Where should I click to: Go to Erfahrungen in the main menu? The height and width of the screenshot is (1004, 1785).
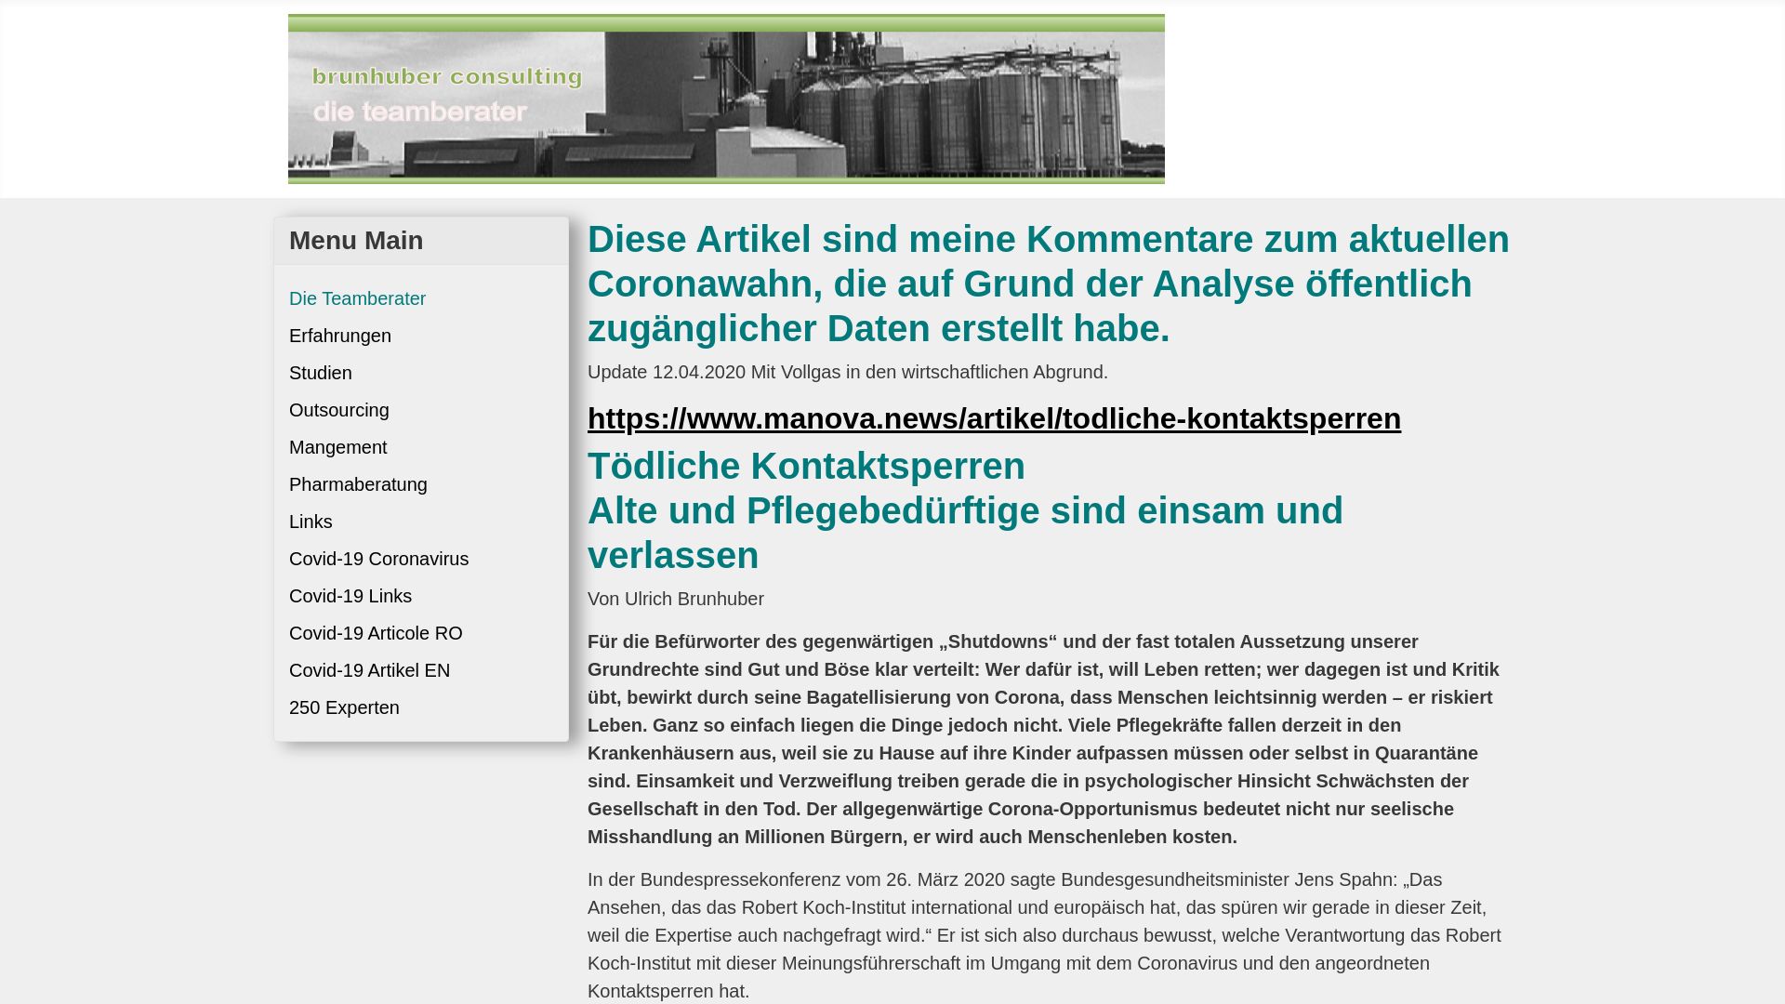coord(340,336)
